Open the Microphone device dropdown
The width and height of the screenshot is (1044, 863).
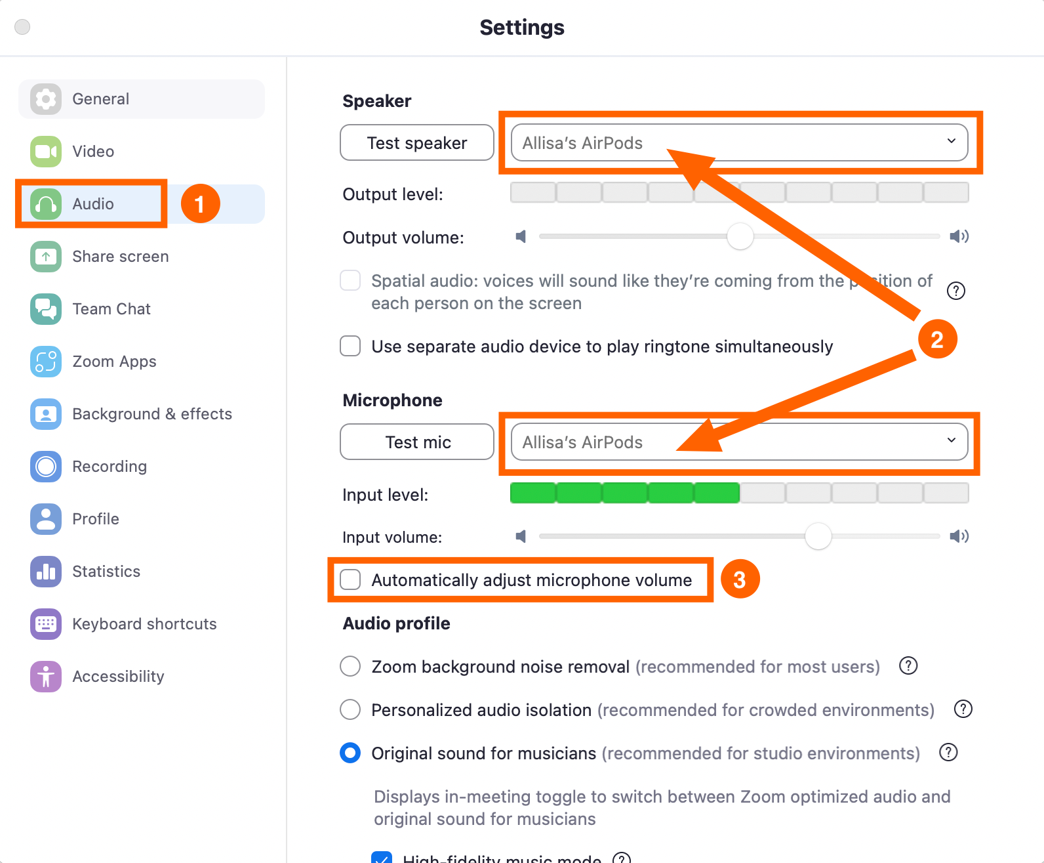[x=740, y=442]
